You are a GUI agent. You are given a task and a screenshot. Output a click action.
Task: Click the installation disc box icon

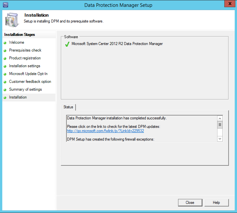coord(12,20)
